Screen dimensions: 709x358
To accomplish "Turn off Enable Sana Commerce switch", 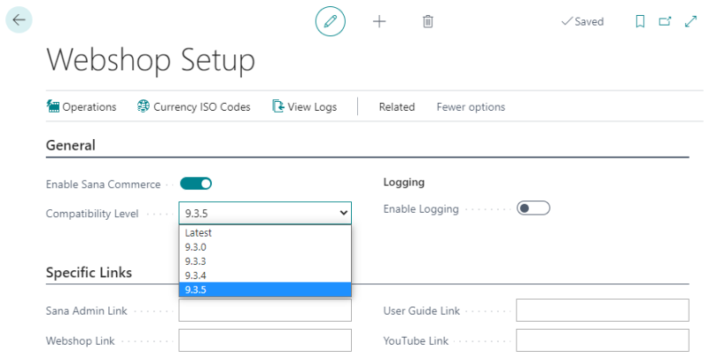I will click(x=196, y=183).
